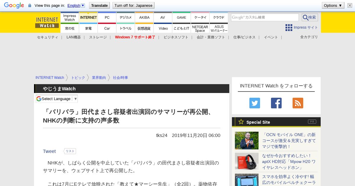The image size is (355, 186).
Task: Subscribe via the RSS feed icon
Action: [298, 103]
